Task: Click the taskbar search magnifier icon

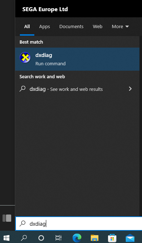Action: [24, 238]
